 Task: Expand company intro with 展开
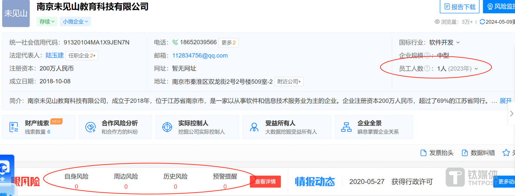(x=506, y=101)
